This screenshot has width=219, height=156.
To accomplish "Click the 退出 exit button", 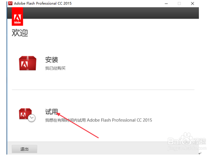I will pyautogui.click(x=24, y=149).
